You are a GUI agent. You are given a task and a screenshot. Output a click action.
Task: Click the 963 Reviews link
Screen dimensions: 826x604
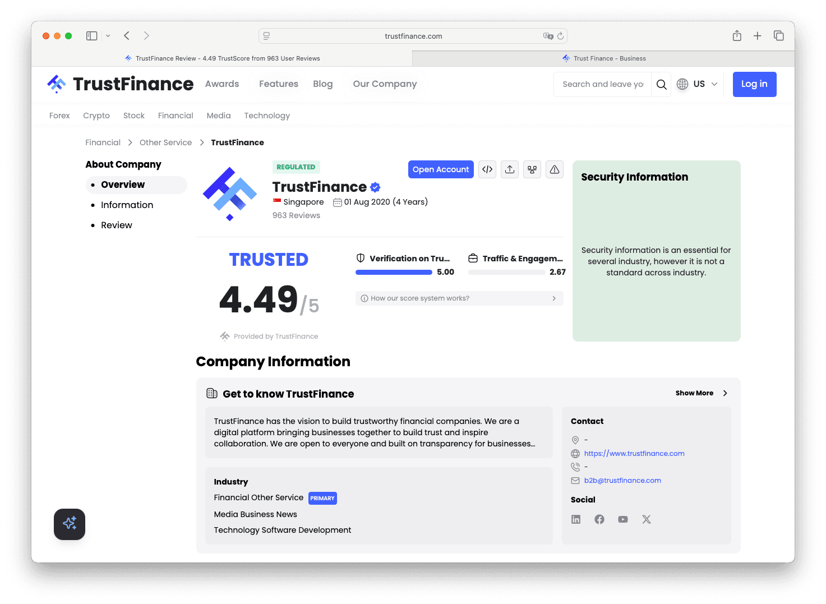(296, 215)
